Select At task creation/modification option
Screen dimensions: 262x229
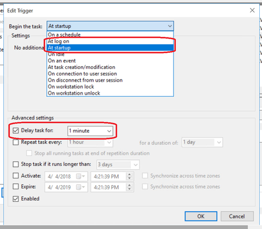tap(110, 67)
